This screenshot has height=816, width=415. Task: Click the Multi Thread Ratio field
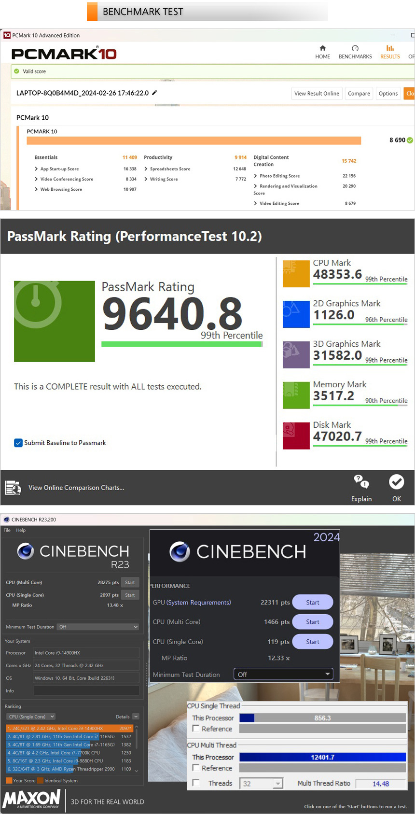381,784
